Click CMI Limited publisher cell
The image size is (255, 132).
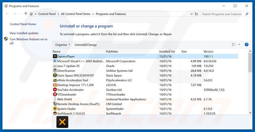click(x=114, y=104)
